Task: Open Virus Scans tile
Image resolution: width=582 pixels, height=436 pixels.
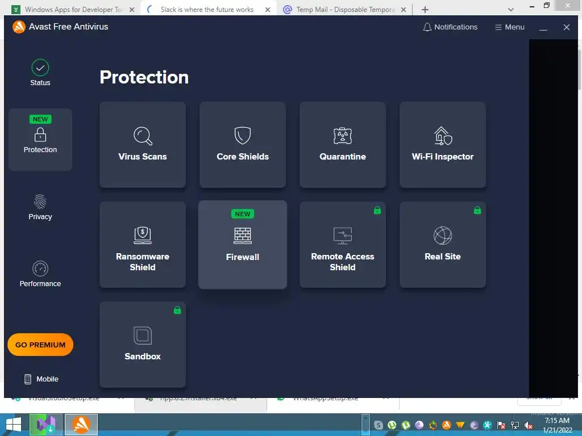Action: pos(143,145)
